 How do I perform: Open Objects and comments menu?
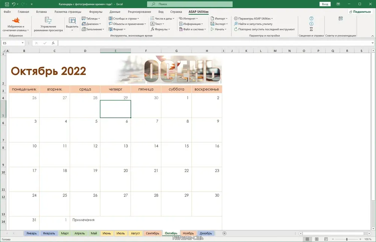pyautogui.click(x=127, y=24)
